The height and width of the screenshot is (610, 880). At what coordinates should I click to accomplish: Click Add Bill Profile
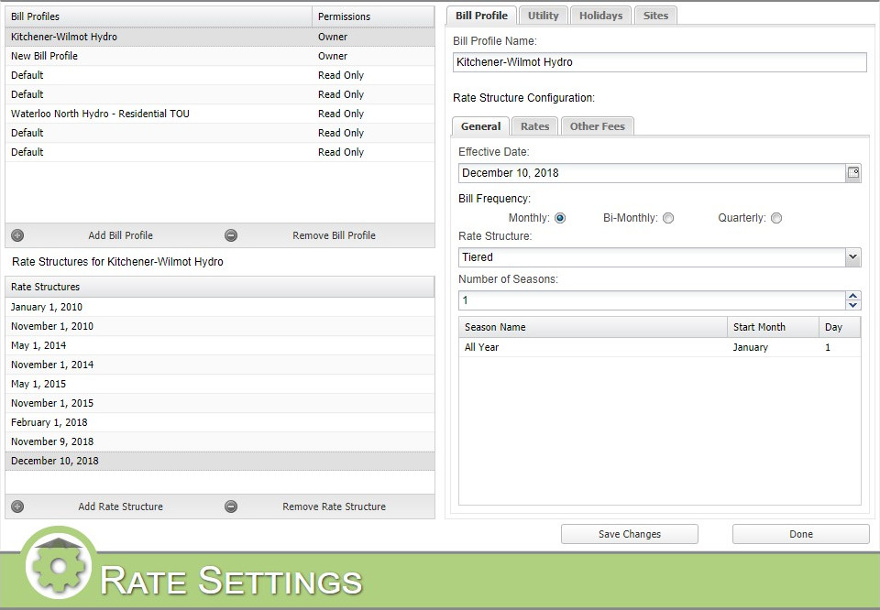[x=120, y=235]
